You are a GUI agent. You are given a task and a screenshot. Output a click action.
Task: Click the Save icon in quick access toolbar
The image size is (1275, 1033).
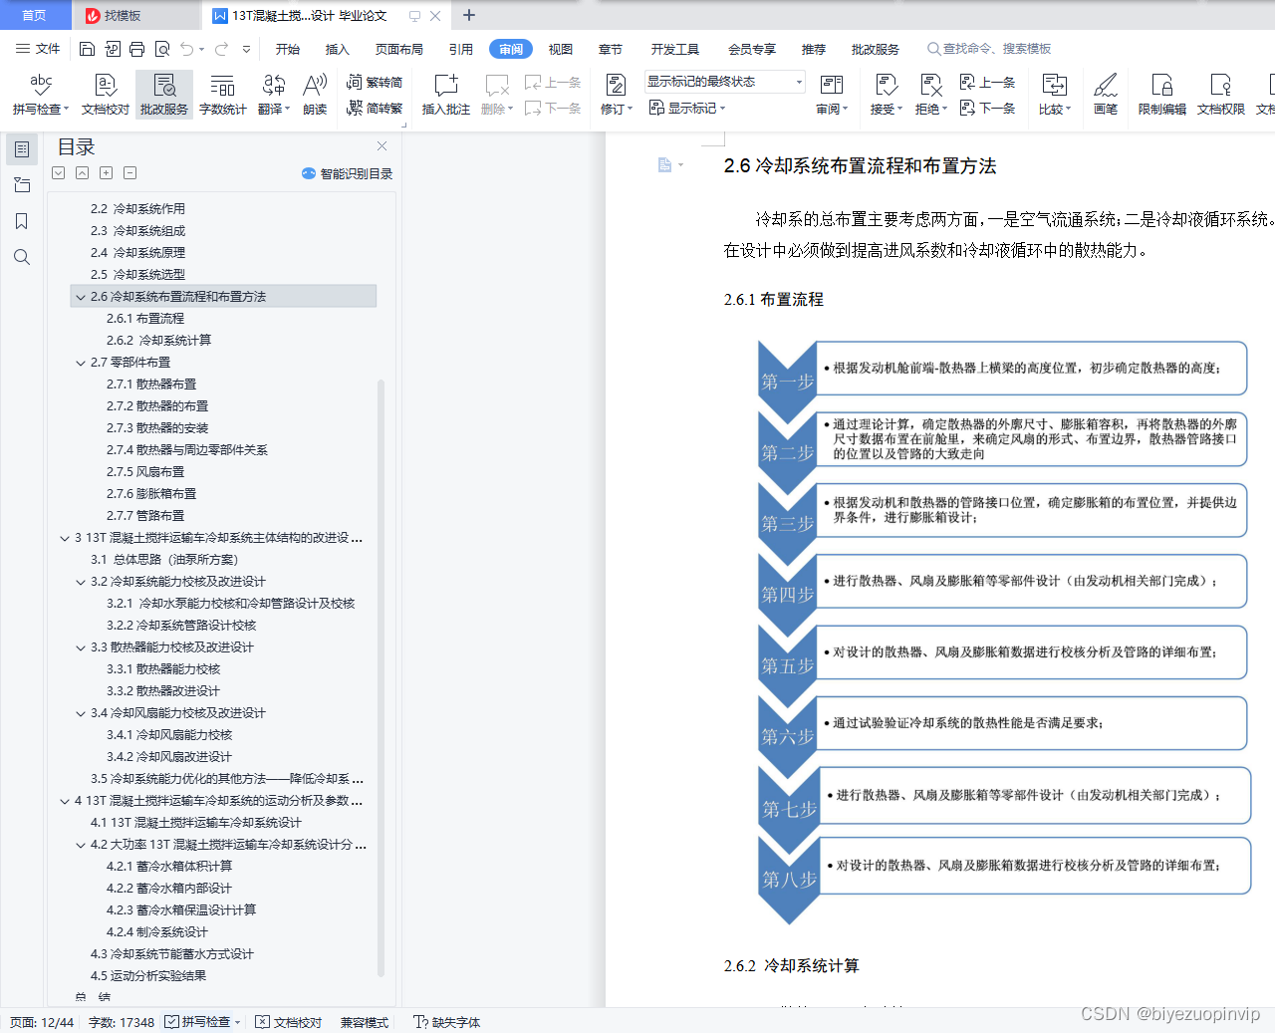87,49
